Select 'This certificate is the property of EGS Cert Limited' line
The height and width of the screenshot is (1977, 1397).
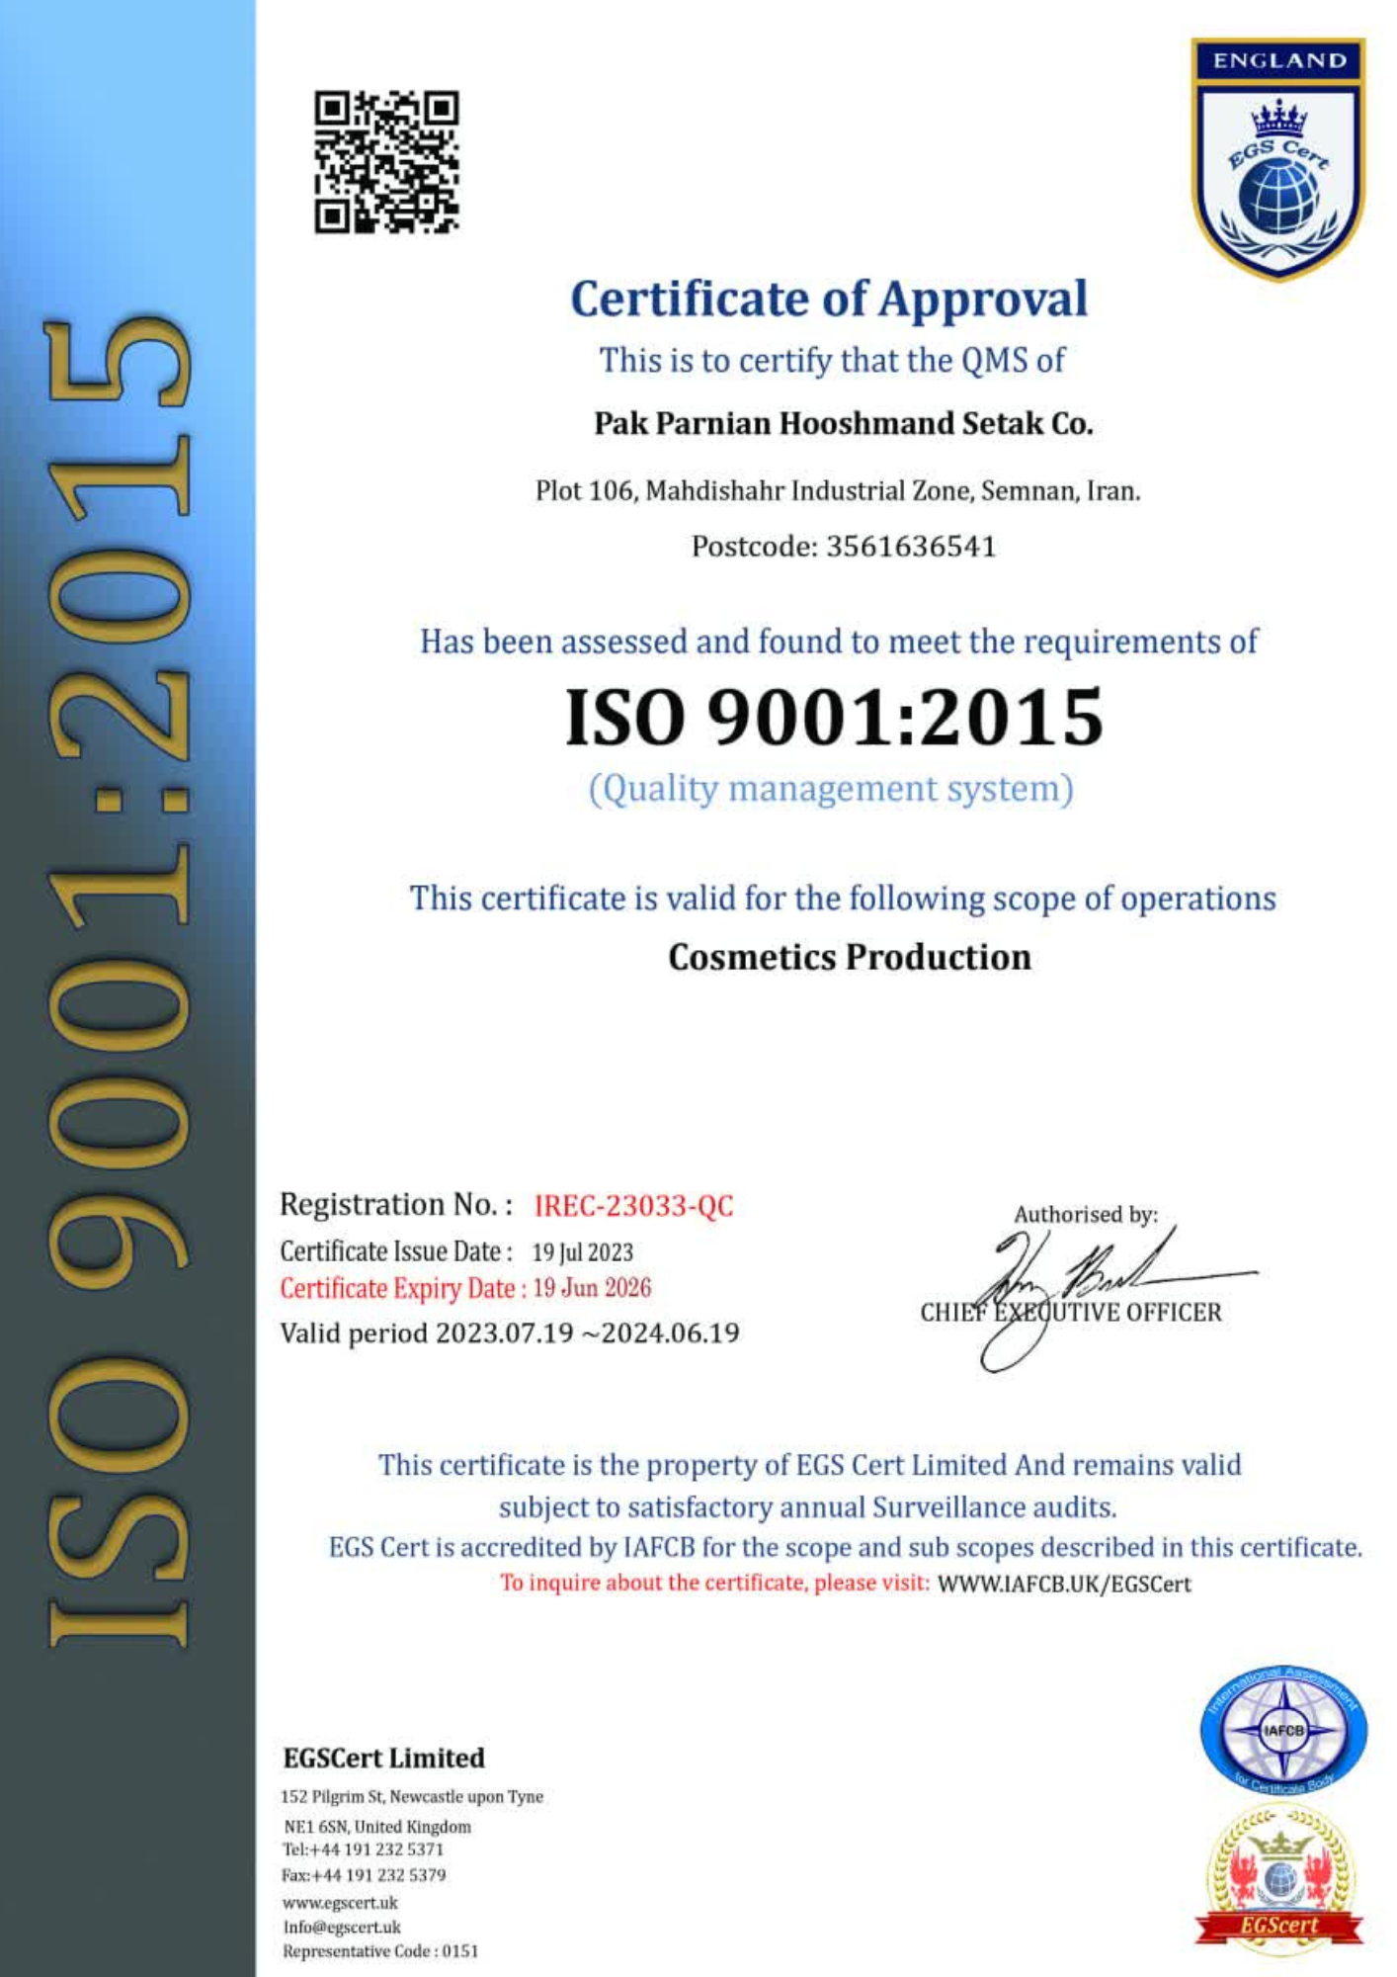[809, 1465]
